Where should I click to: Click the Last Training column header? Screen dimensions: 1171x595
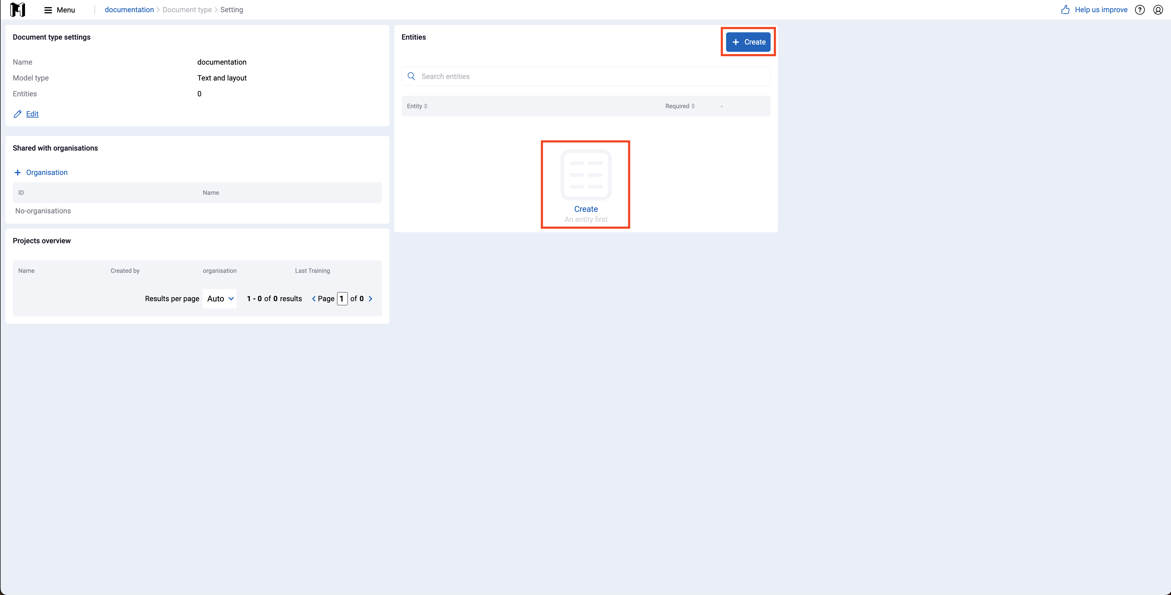(x=312, y=270)
